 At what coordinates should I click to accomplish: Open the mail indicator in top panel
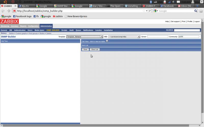tap(178, 2)
